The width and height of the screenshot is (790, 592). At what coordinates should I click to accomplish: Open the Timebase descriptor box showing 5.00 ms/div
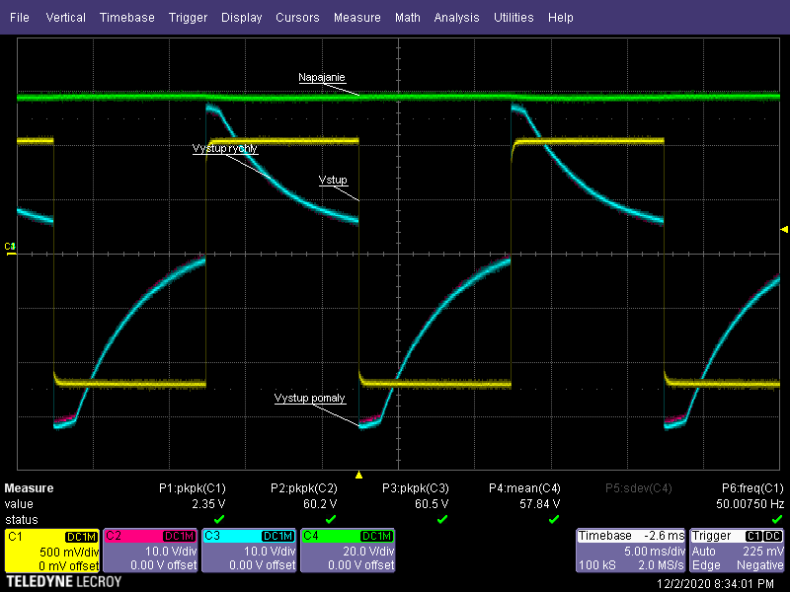click(x=631, y=551)
